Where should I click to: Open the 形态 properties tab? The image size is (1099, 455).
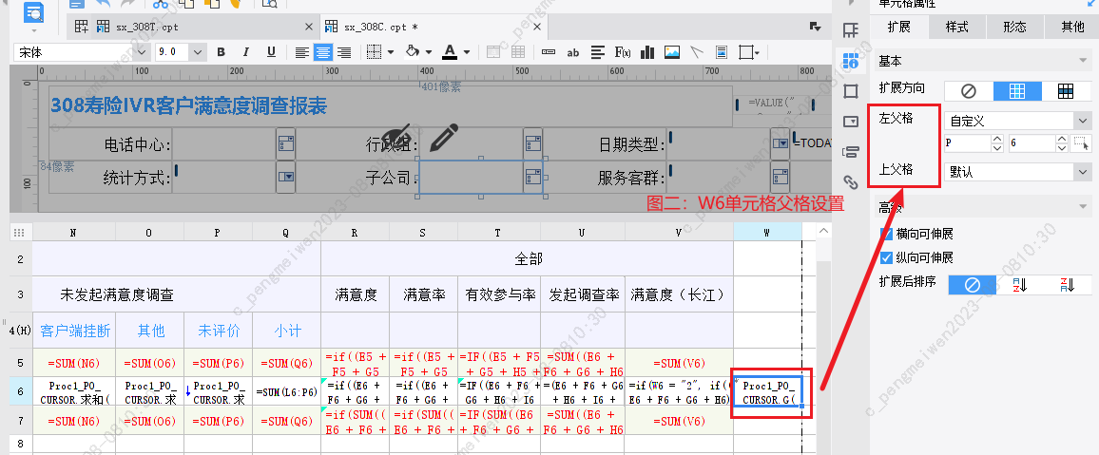[x=1014, y=28]
